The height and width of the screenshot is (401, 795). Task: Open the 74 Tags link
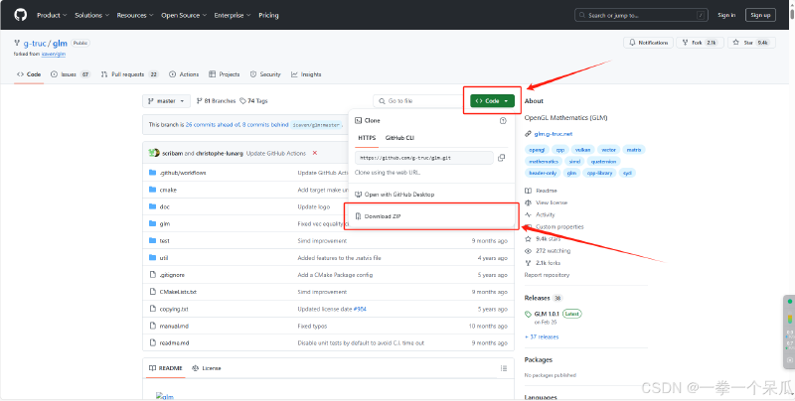coord(253,101)
